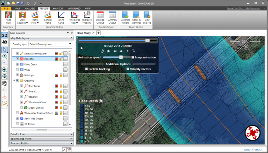The image size is (268, 153).
Task: Open the FILE menu tab
Action: 6,8
